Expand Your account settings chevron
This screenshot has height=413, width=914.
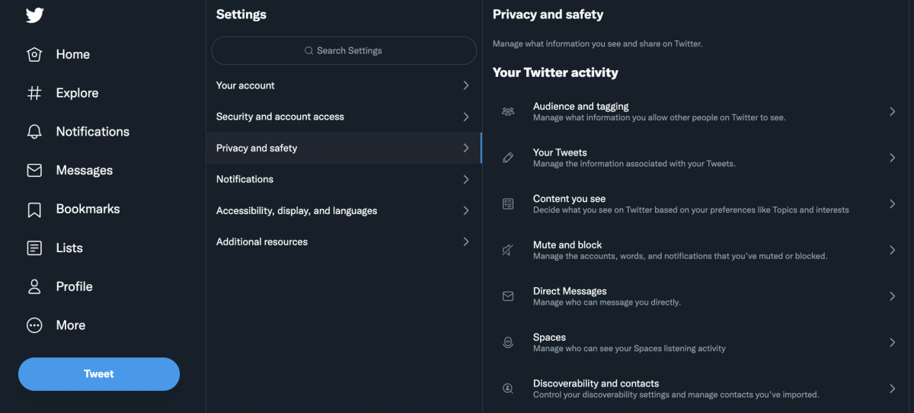point(466,85)
